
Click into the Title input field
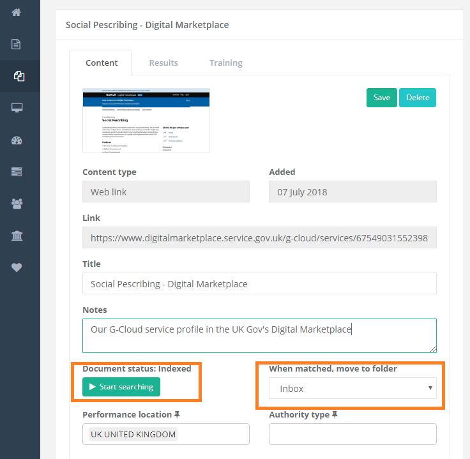259,283
